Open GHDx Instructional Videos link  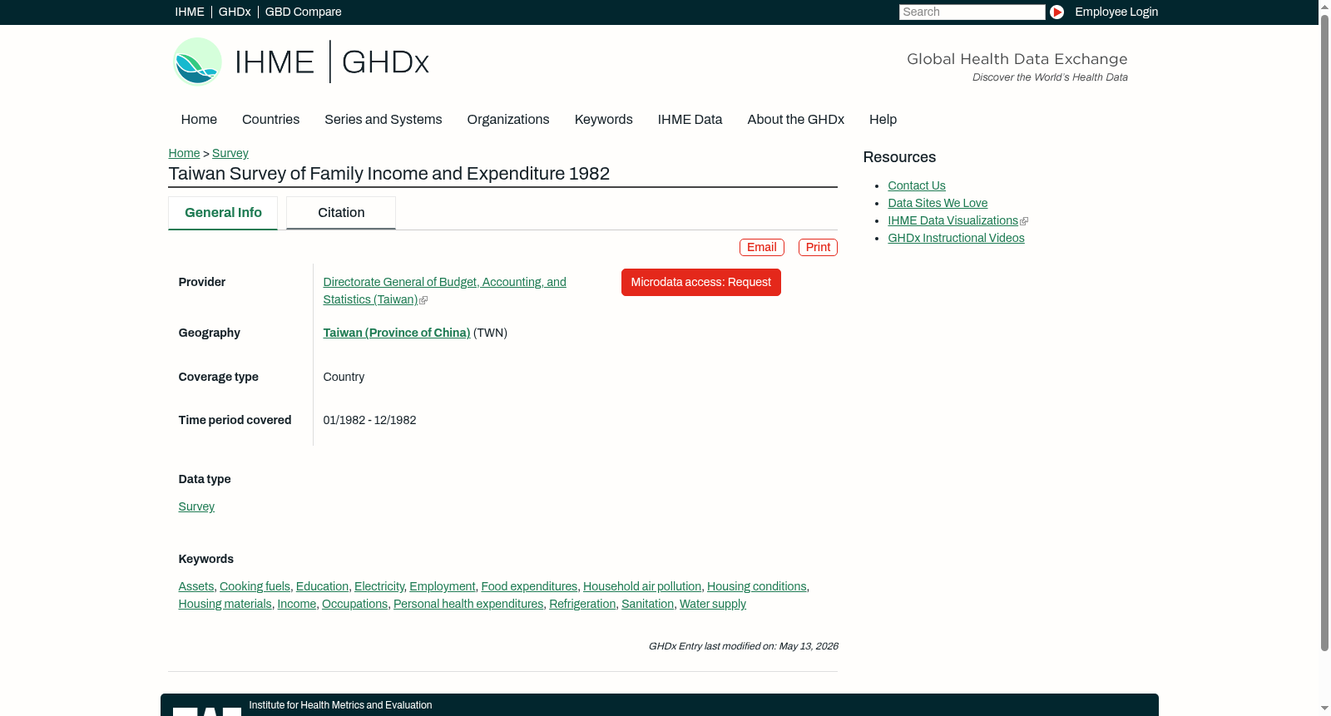956,238
